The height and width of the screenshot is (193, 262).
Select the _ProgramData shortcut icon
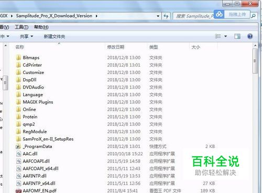(18, 146)
